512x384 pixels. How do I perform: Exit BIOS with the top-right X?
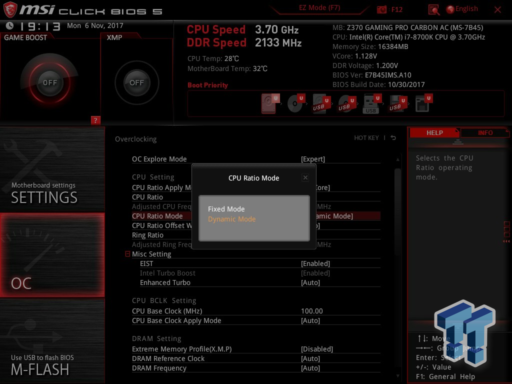pos(497,10)
